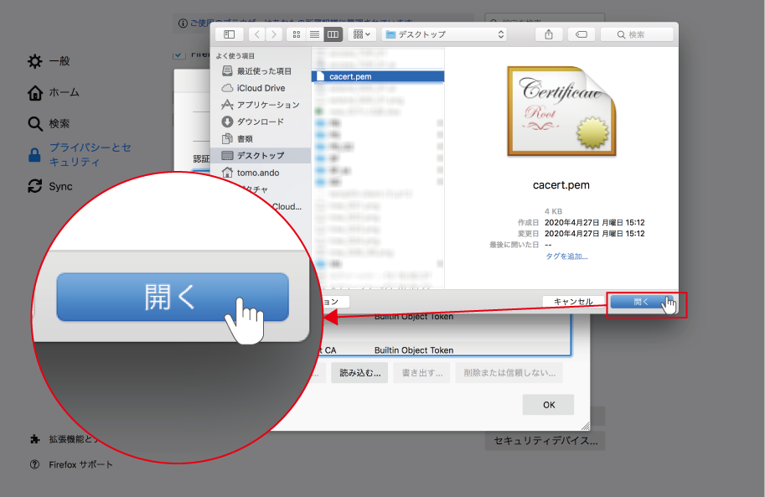
Task: Open the group-by arrangement dropdown
Action: (x=361, y=34)
